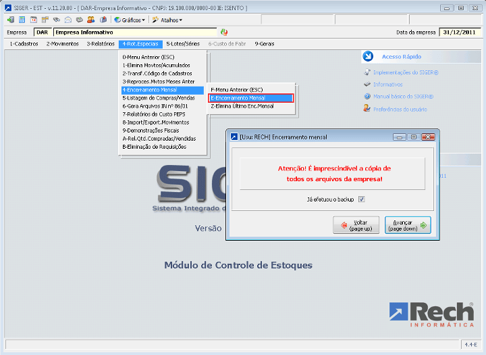
Task: Open Implementações do SIGER link
Action: click(406, 72)
